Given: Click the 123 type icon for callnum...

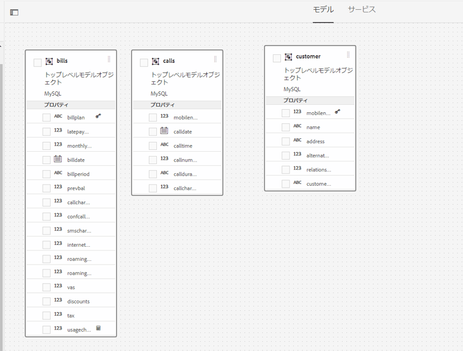Looking at the screenshot, I should (164, 159).
